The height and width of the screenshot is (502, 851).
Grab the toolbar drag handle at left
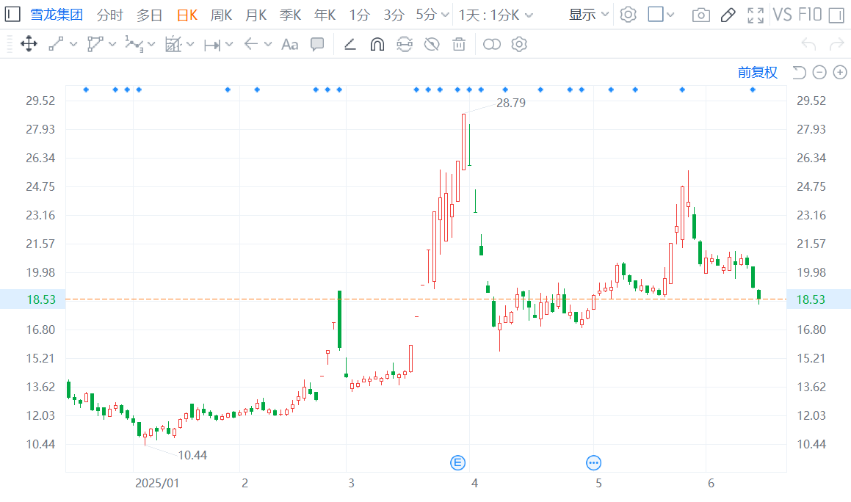[10, 45]
